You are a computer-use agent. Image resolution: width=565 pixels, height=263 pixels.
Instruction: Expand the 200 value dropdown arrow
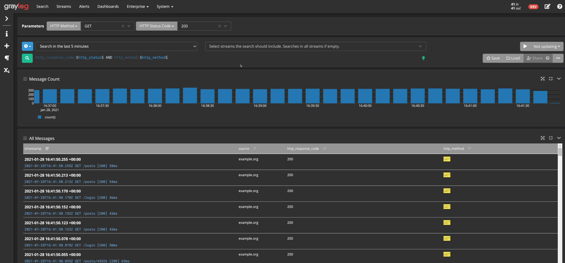coord(226,26)
